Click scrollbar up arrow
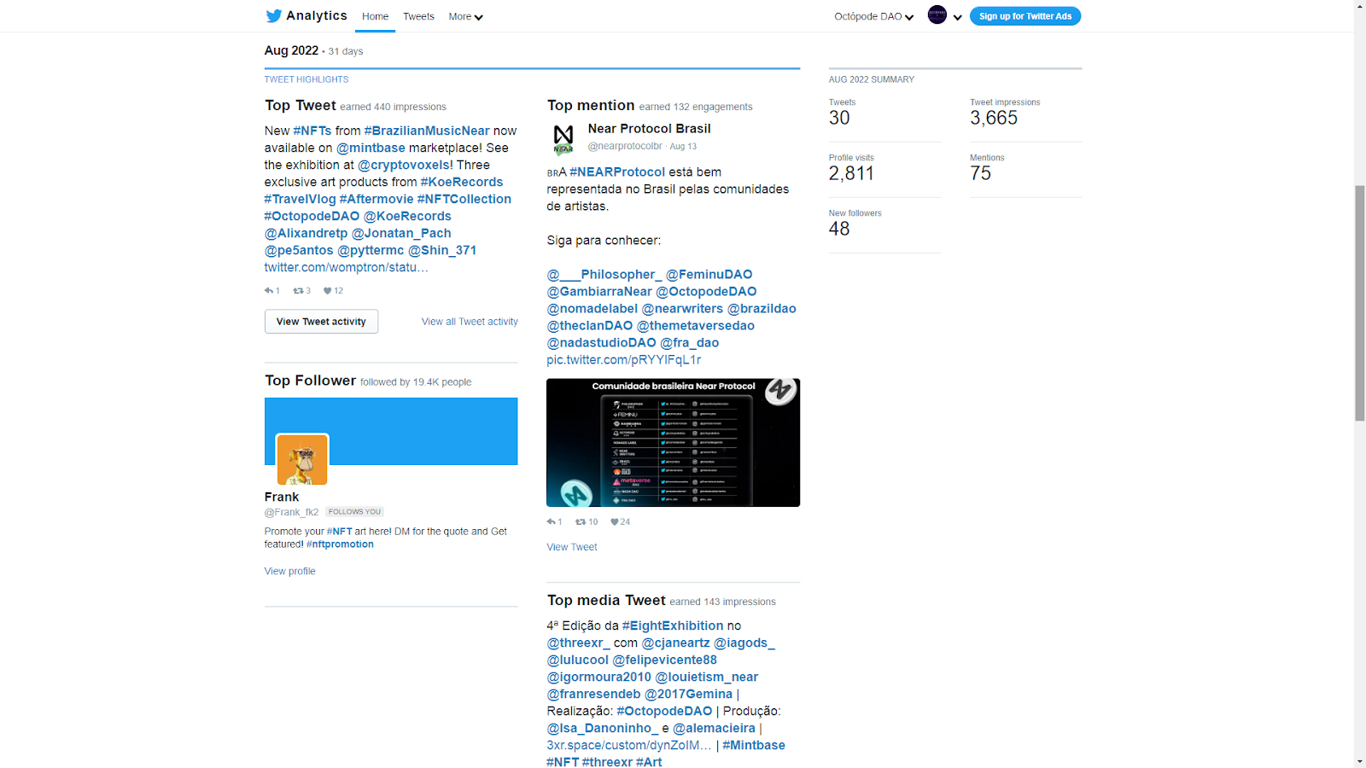This screenshot has width=1366, height=768. click(1360, 6)
